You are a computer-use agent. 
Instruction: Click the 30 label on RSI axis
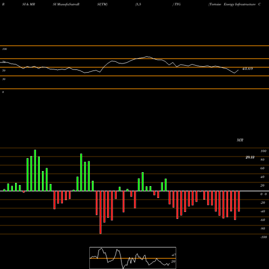point(4,79)
